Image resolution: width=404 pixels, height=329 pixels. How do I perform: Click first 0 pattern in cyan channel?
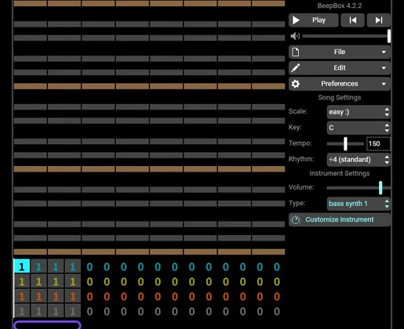(89, 267)
